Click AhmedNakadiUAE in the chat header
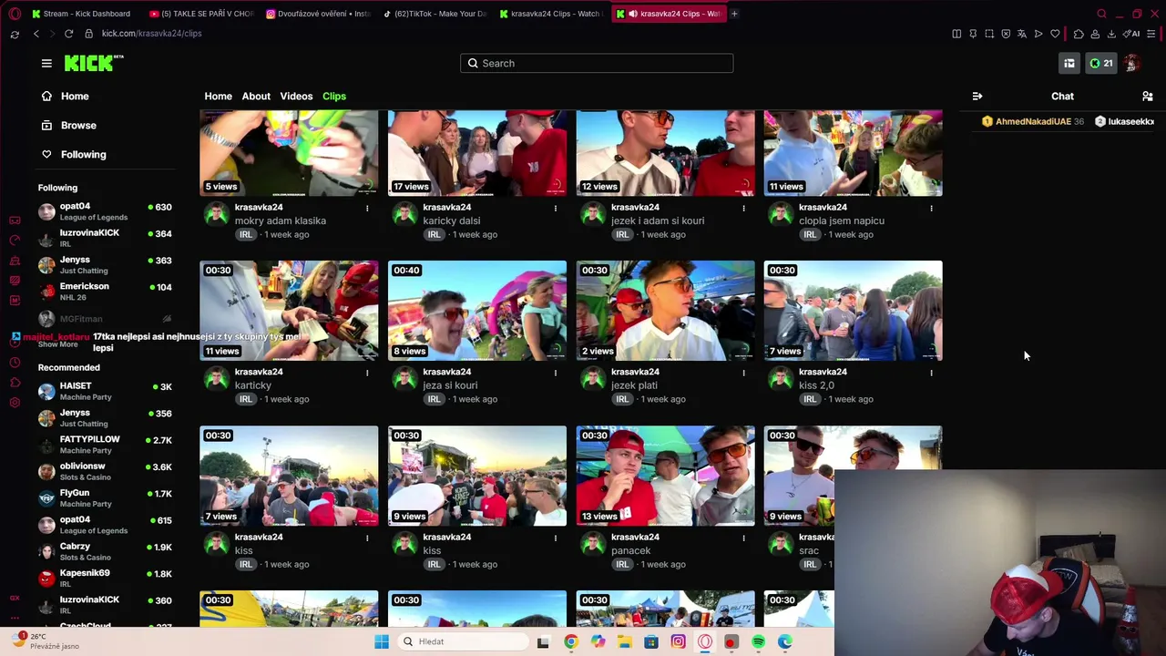 (1033, 121)
